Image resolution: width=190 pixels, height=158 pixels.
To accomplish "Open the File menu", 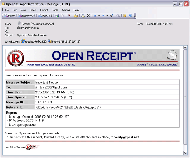I will [7, 10].
